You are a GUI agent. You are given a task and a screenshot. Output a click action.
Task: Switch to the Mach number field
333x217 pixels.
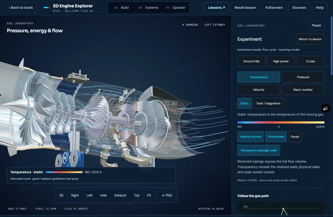tap(303, 90)
